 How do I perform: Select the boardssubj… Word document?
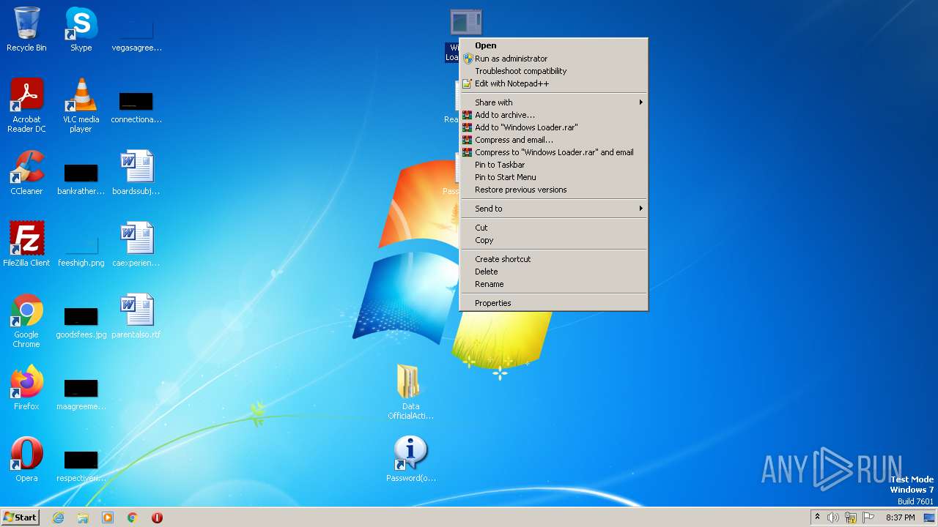[136, 173]
